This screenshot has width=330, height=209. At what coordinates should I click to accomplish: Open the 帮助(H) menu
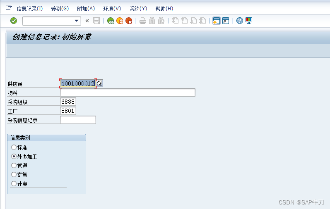(x=164, y=9)
